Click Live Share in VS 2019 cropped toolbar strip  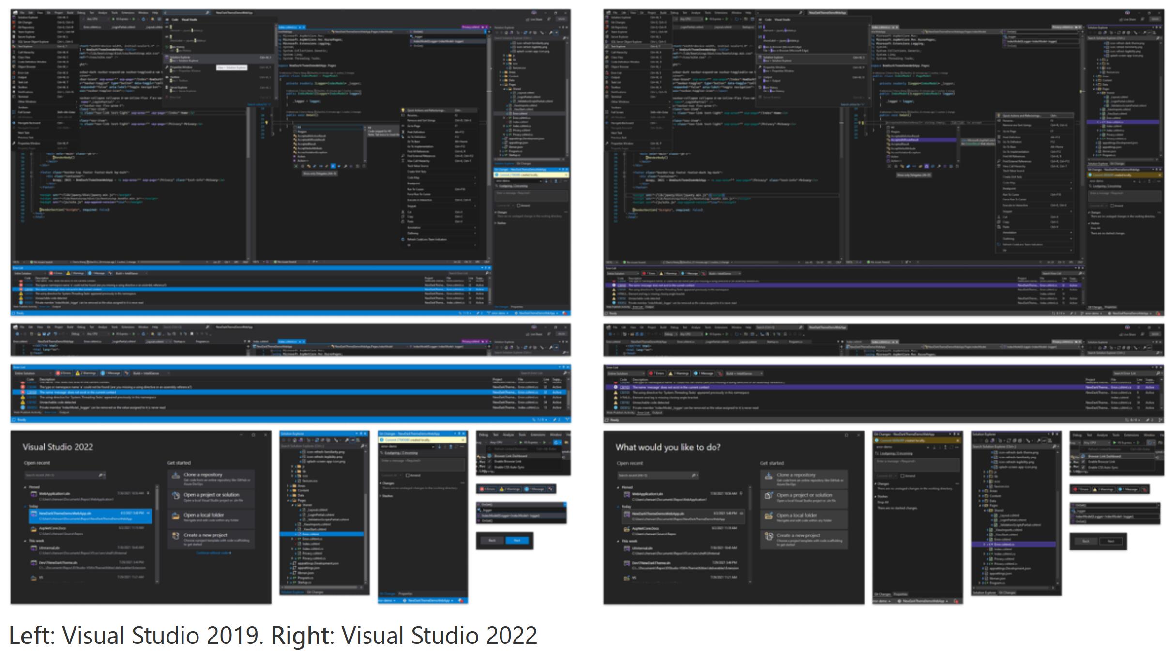click(533, 334)
